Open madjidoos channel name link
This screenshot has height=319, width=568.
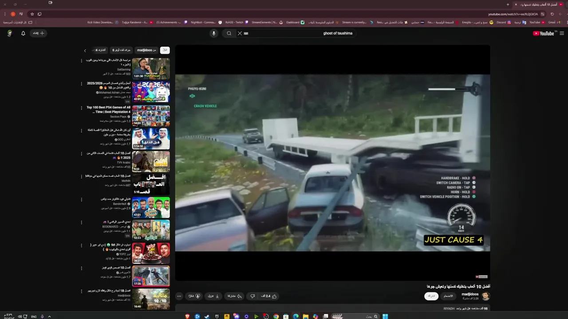(x=470, y=294)
